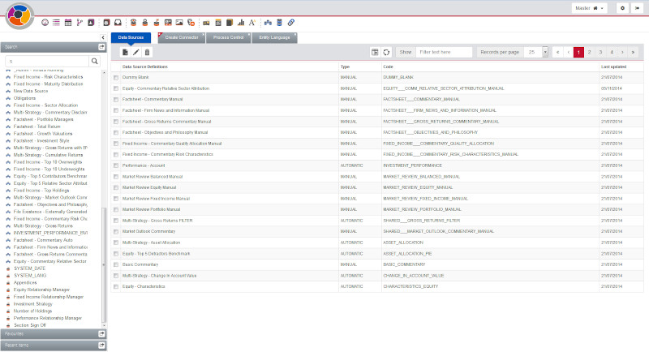Close the Create Connector tab
Screen dimensions: 649x352
(x=204, y=34)
